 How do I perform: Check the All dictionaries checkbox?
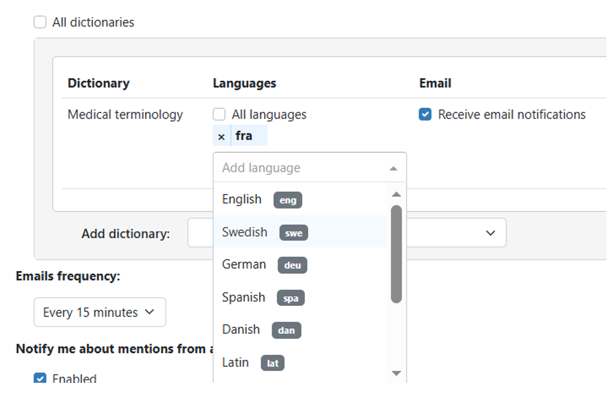[x=40, y=22]
